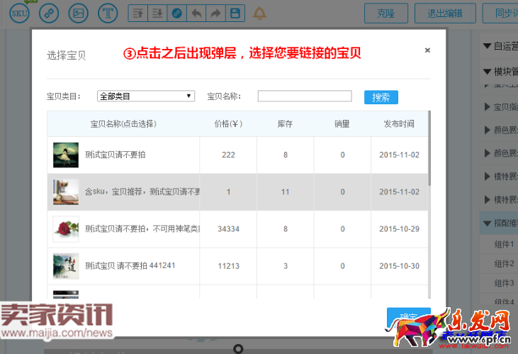Click the save floppy disk icon
The width and height of the screenshot is (518, 354).
pyautogui.click(x=235, y=13)
